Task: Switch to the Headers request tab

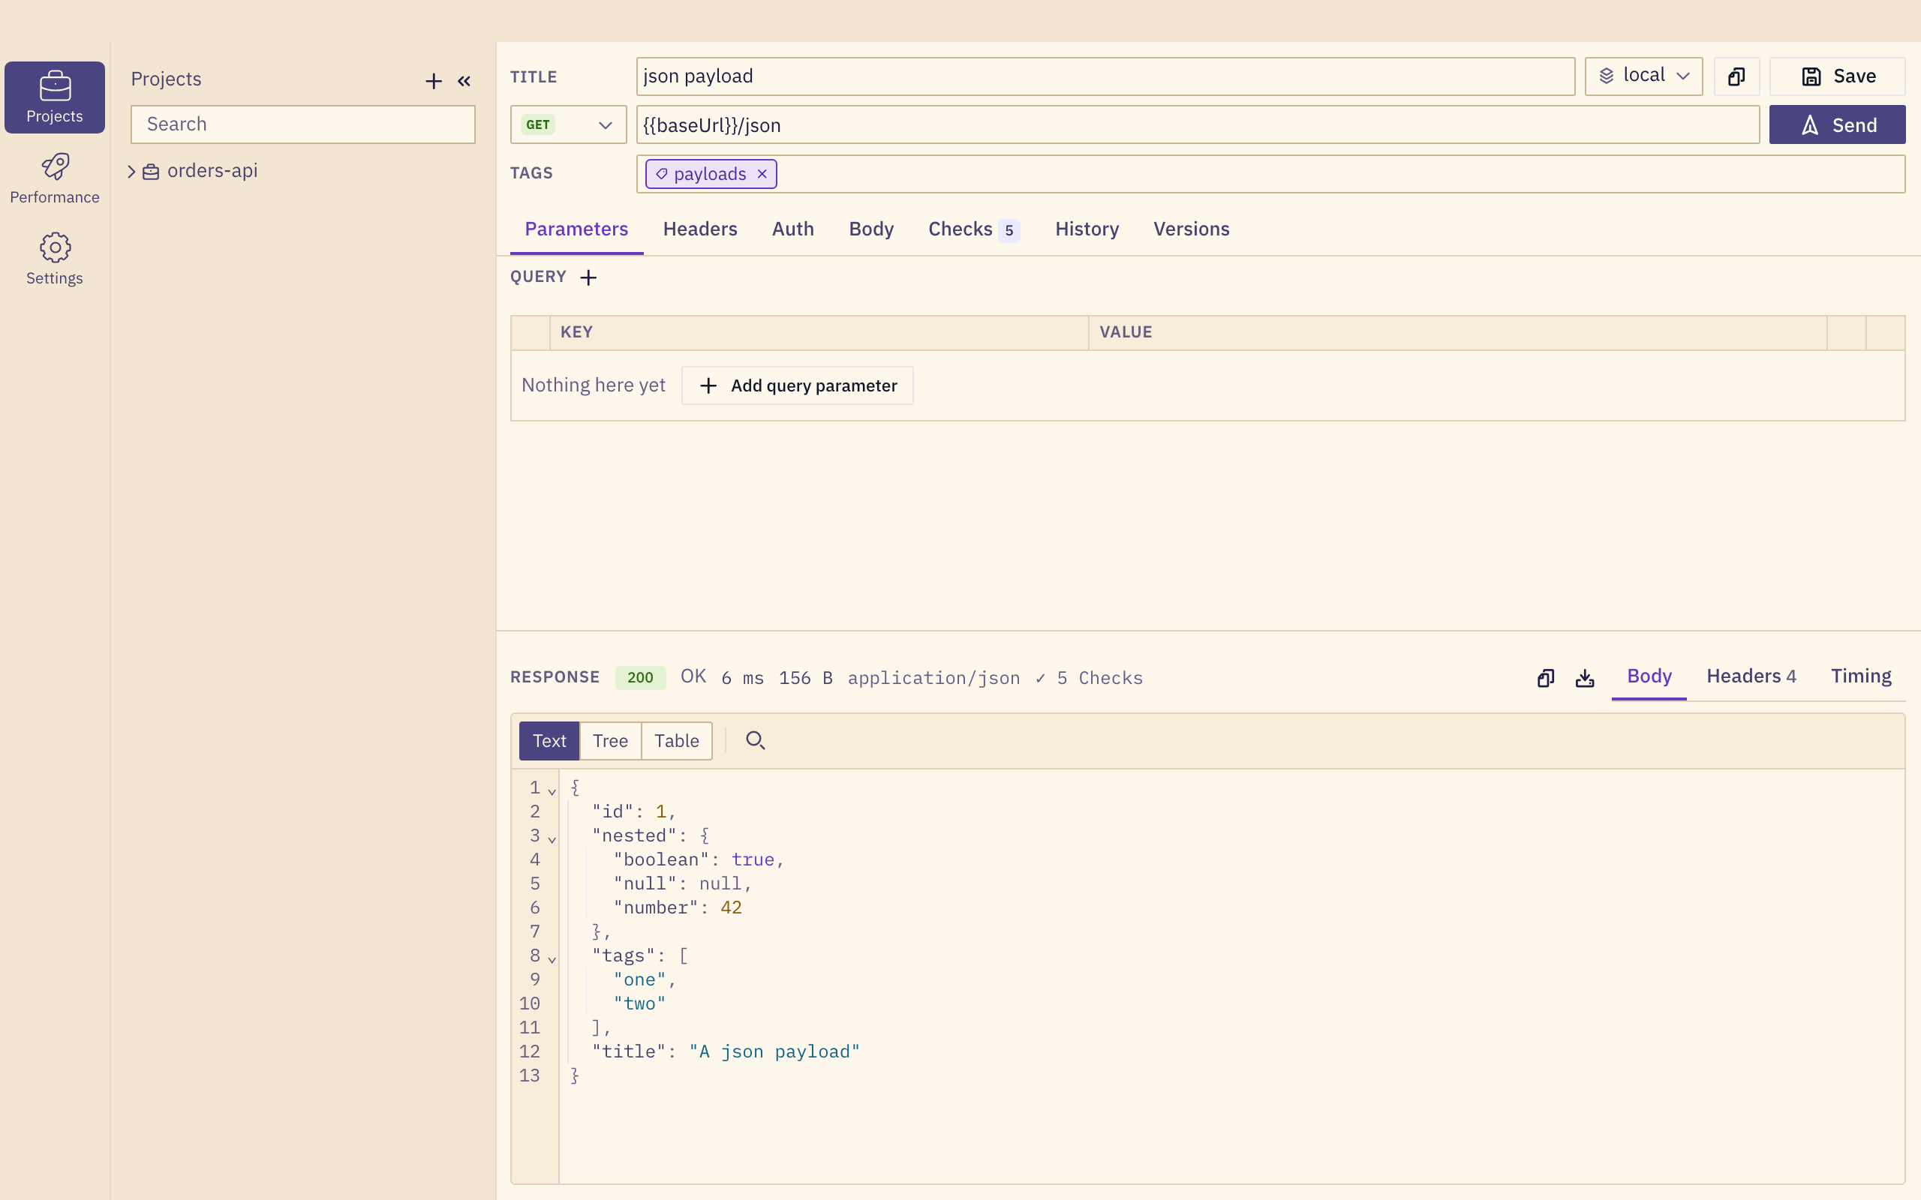Action: [700, 229]
